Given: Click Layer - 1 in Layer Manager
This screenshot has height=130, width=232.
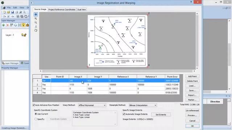Looking at the screenshot, I should click(x=10, y=35).
